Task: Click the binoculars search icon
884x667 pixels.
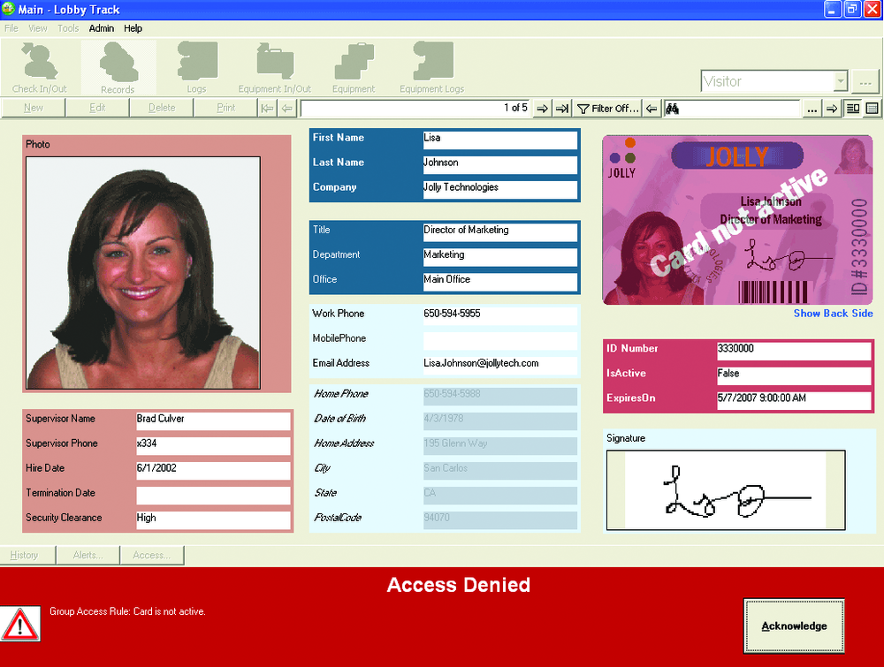Action: (672, 108)
